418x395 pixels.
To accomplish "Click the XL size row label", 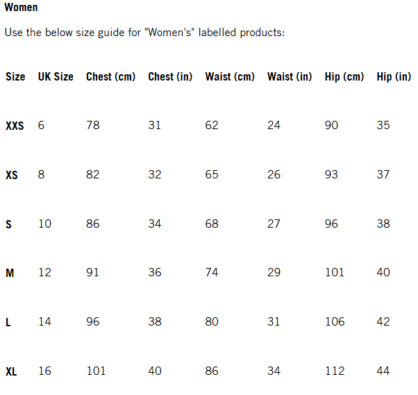I will [11, 372].
